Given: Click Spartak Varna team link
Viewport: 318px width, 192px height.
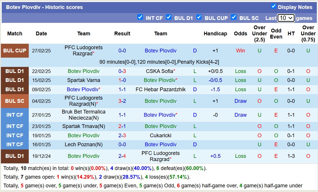Looking at the screenshot, I should tap(84, 80).
